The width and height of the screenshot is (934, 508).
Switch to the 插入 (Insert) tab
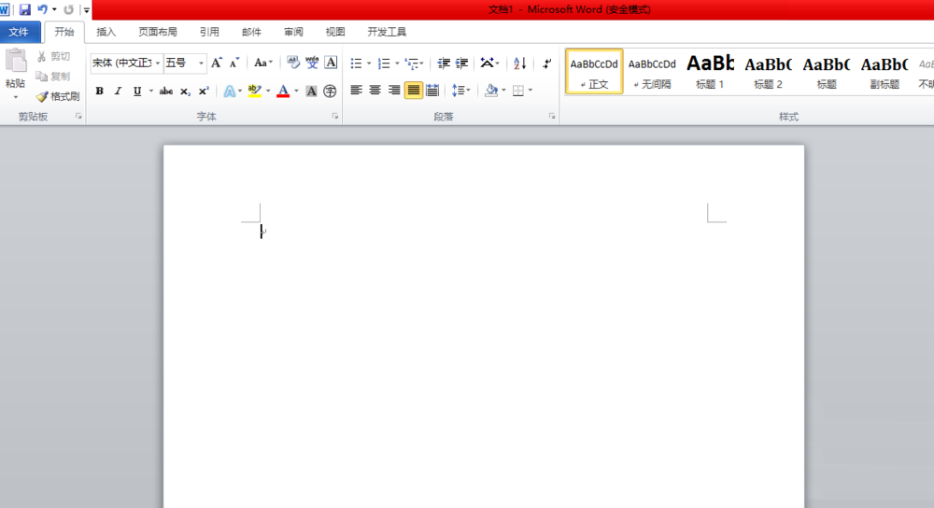tap(106, 32)
